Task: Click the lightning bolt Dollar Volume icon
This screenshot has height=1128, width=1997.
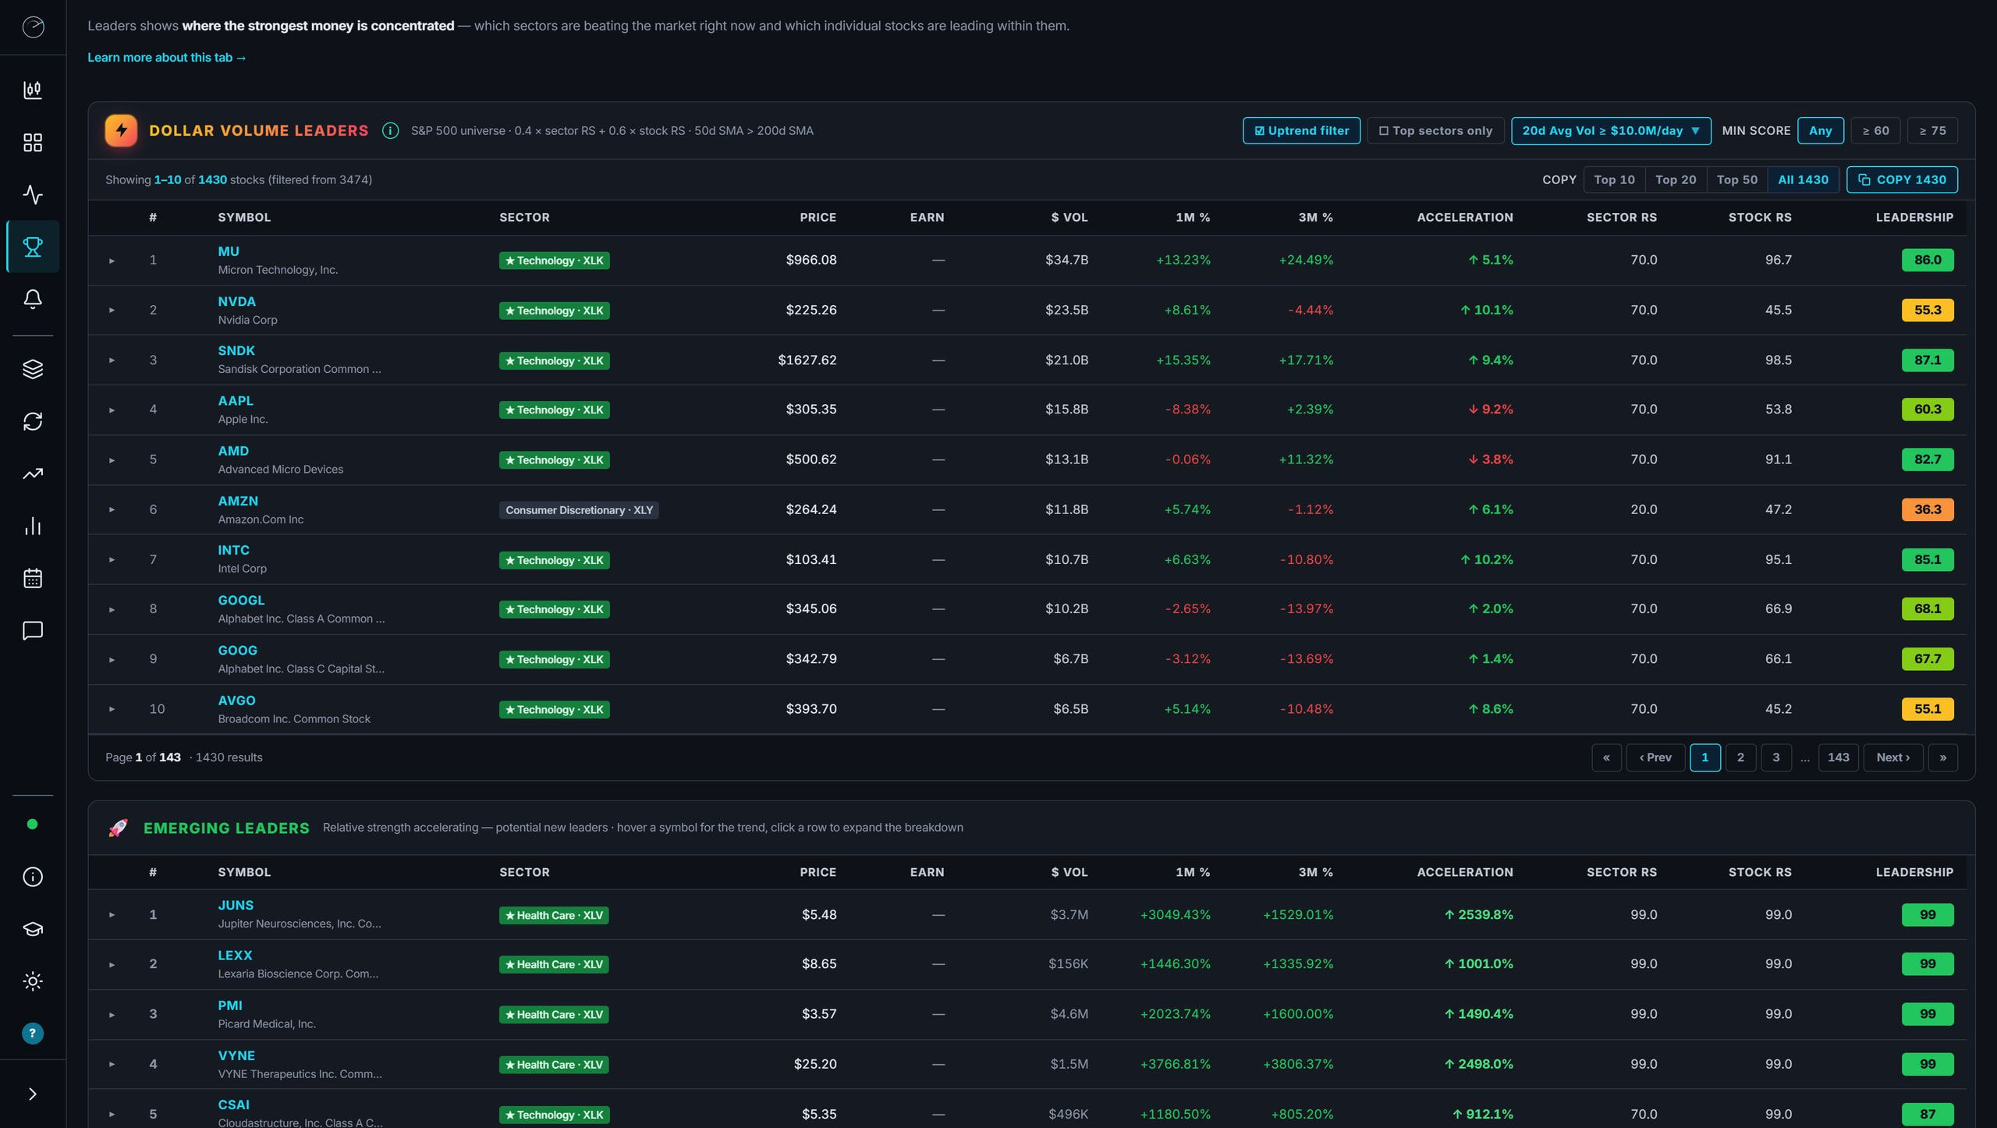Action: [121, 131]
